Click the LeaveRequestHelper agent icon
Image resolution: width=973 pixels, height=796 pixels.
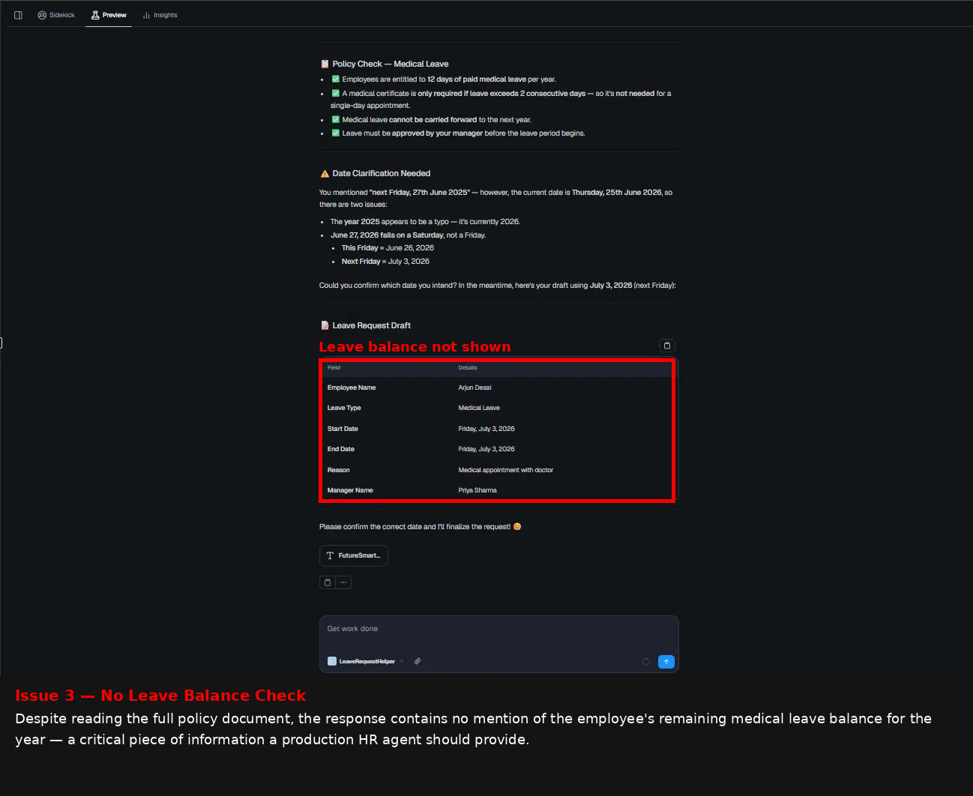point(332,661)
